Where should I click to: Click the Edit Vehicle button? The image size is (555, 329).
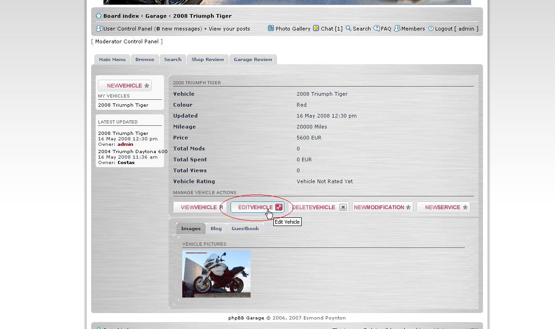pos(257,207)
